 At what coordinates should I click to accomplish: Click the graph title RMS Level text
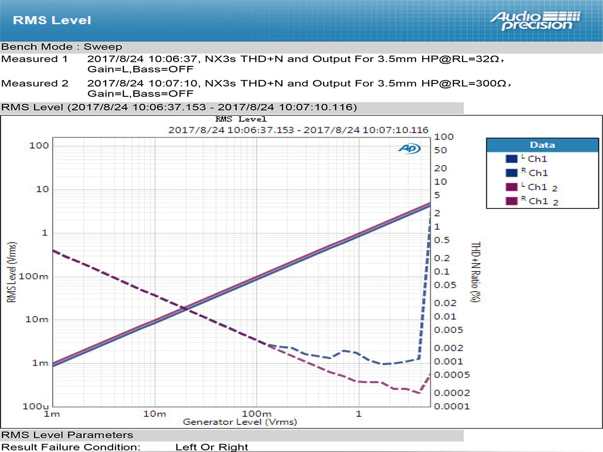click(x=241, y=120)
